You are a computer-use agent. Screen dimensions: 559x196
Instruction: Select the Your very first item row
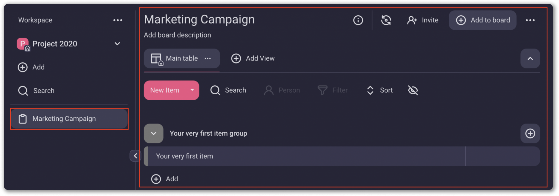[185, 156]
